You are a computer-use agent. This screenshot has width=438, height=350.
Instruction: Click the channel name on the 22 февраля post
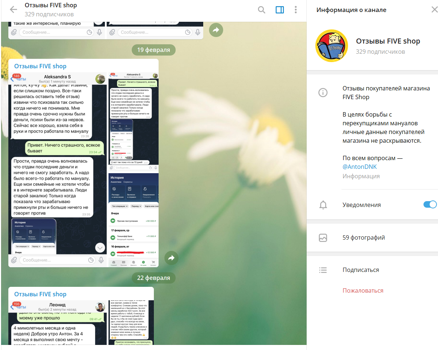click(x=40, y=294)
